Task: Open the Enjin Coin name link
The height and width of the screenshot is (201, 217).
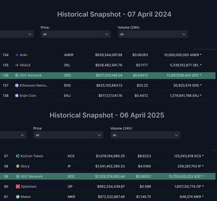Action: [28, 96]
